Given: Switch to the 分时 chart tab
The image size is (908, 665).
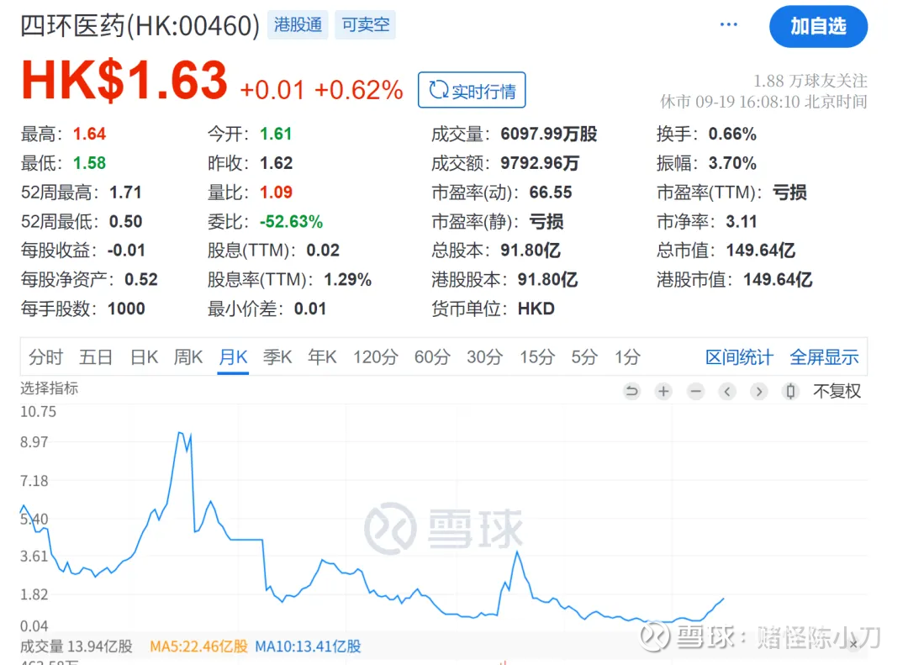Looking at the screenshot, I should pos(45,356).
